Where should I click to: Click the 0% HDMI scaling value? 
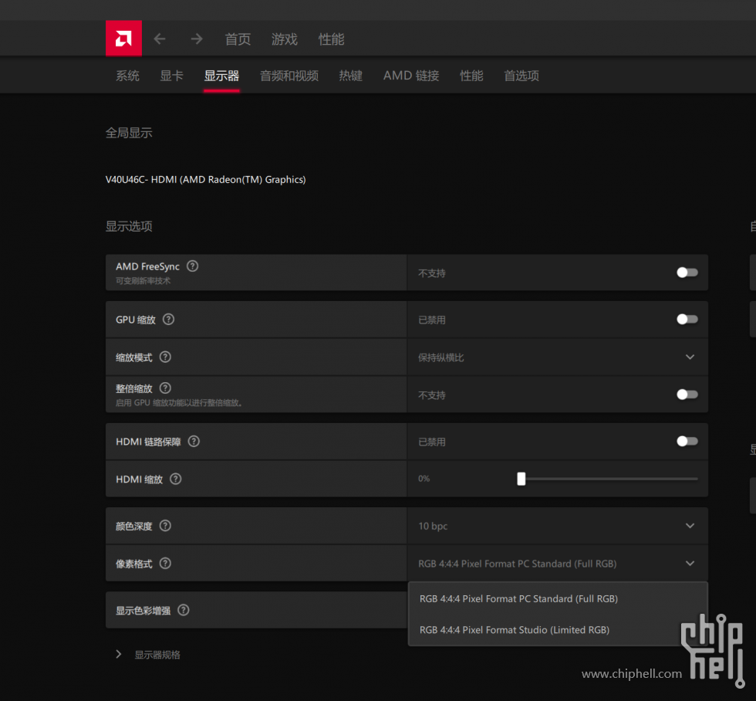pos(424,479)
